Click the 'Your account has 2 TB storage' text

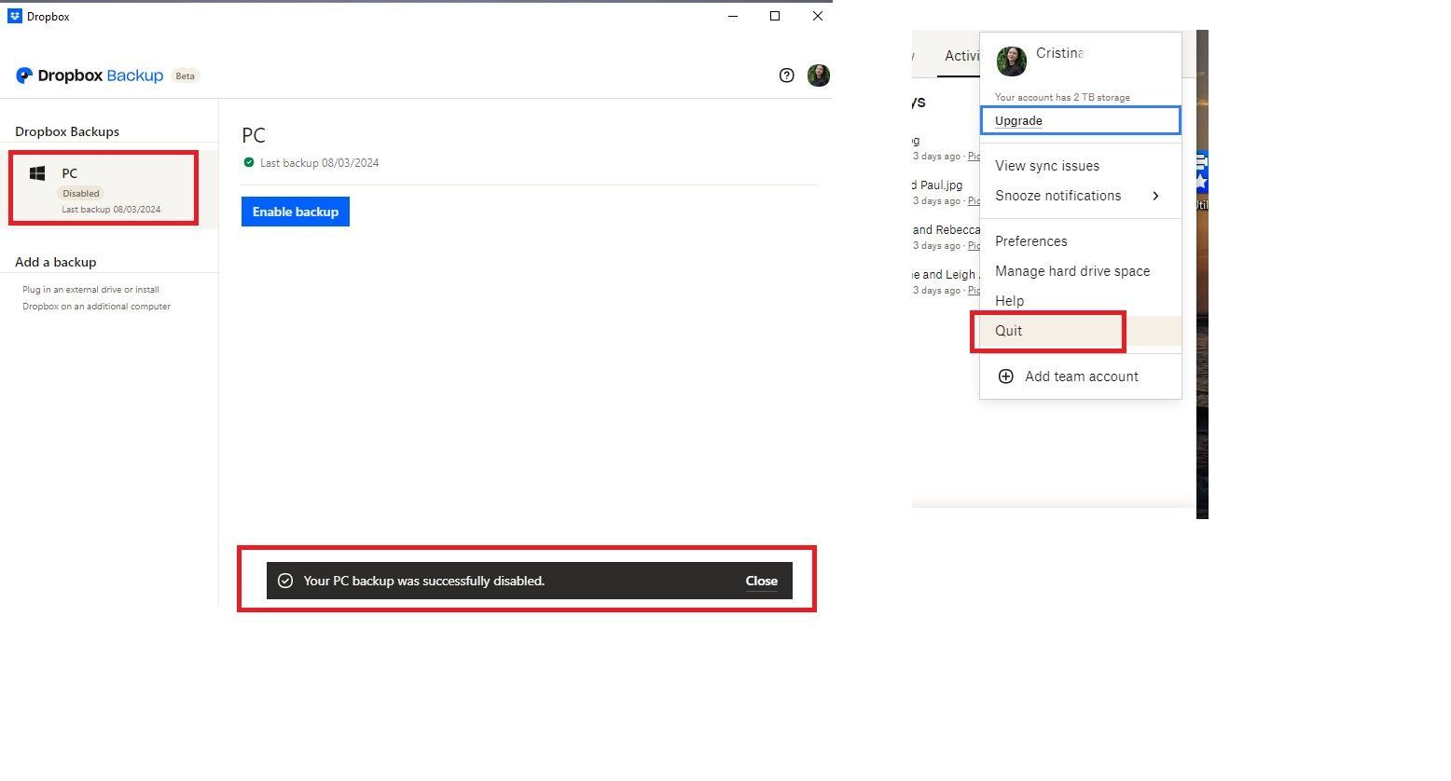[1062, 97]
